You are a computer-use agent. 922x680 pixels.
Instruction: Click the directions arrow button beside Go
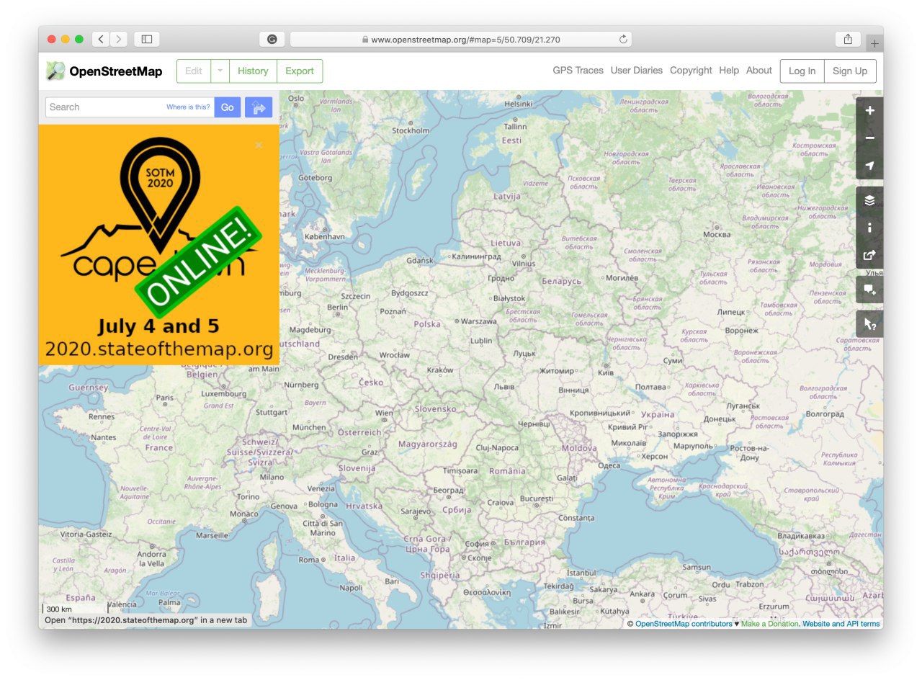(x=259, y=107)
